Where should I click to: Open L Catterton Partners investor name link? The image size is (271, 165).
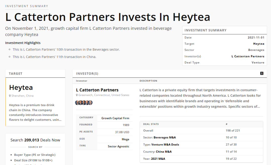point(97,90)
